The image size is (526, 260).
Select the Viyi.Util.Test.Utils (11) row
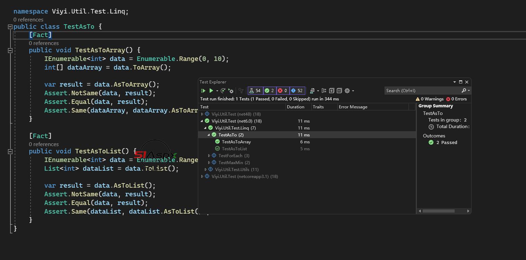pos(307,169)
